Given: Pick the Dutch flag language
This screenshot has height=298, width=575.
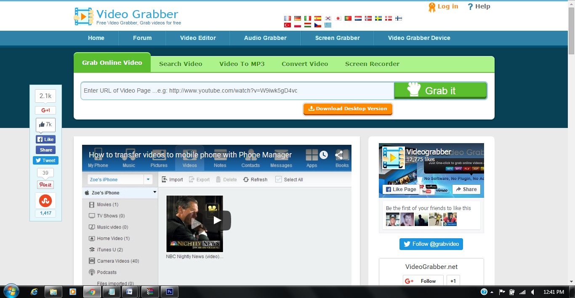Looking at the screenshot, I should pos(358,19).
